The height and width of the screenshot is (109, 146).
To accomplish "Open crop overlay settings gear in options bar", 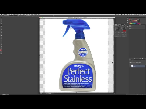I will click(x=32, y=16).
